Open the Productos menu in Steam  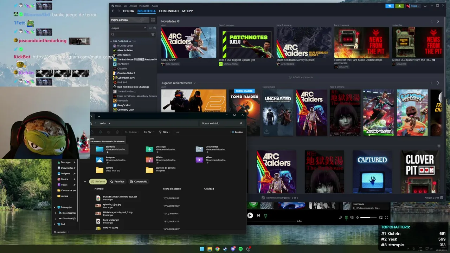(144, 6)
